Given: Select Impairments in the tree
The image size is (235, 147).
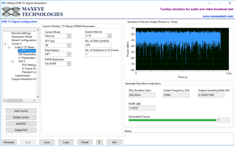Looking at the screenshot, I should pyautogui.click(x=22, y=76).
